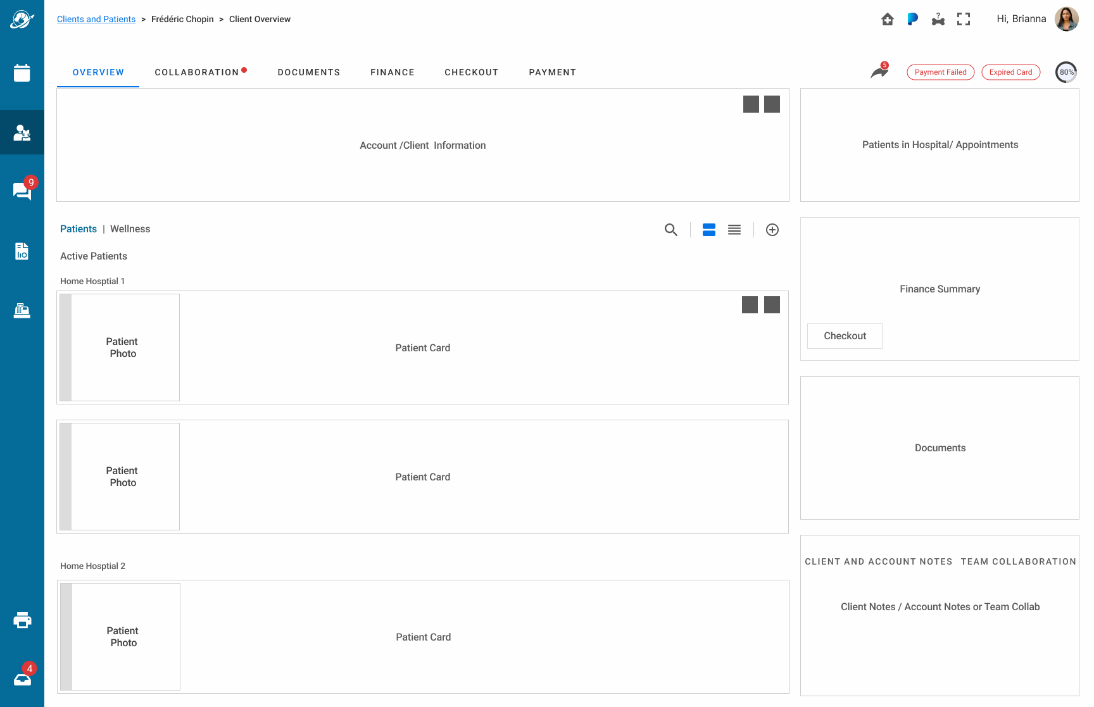Click the first Patient Photo thumbnail
This screenshot has width=1094, height=707.
coord(122,347)
